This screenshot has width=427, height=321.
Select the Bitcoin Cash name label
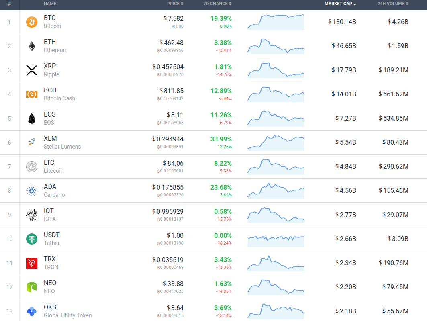pos(59,98)
